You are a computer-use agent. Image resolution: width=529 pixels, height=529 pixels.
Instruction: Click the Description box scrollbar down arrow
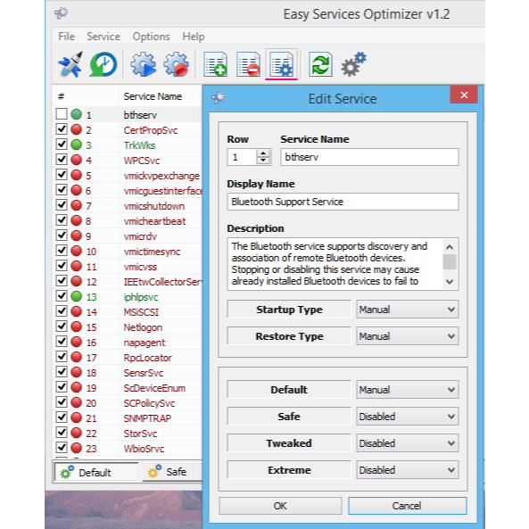450,281
